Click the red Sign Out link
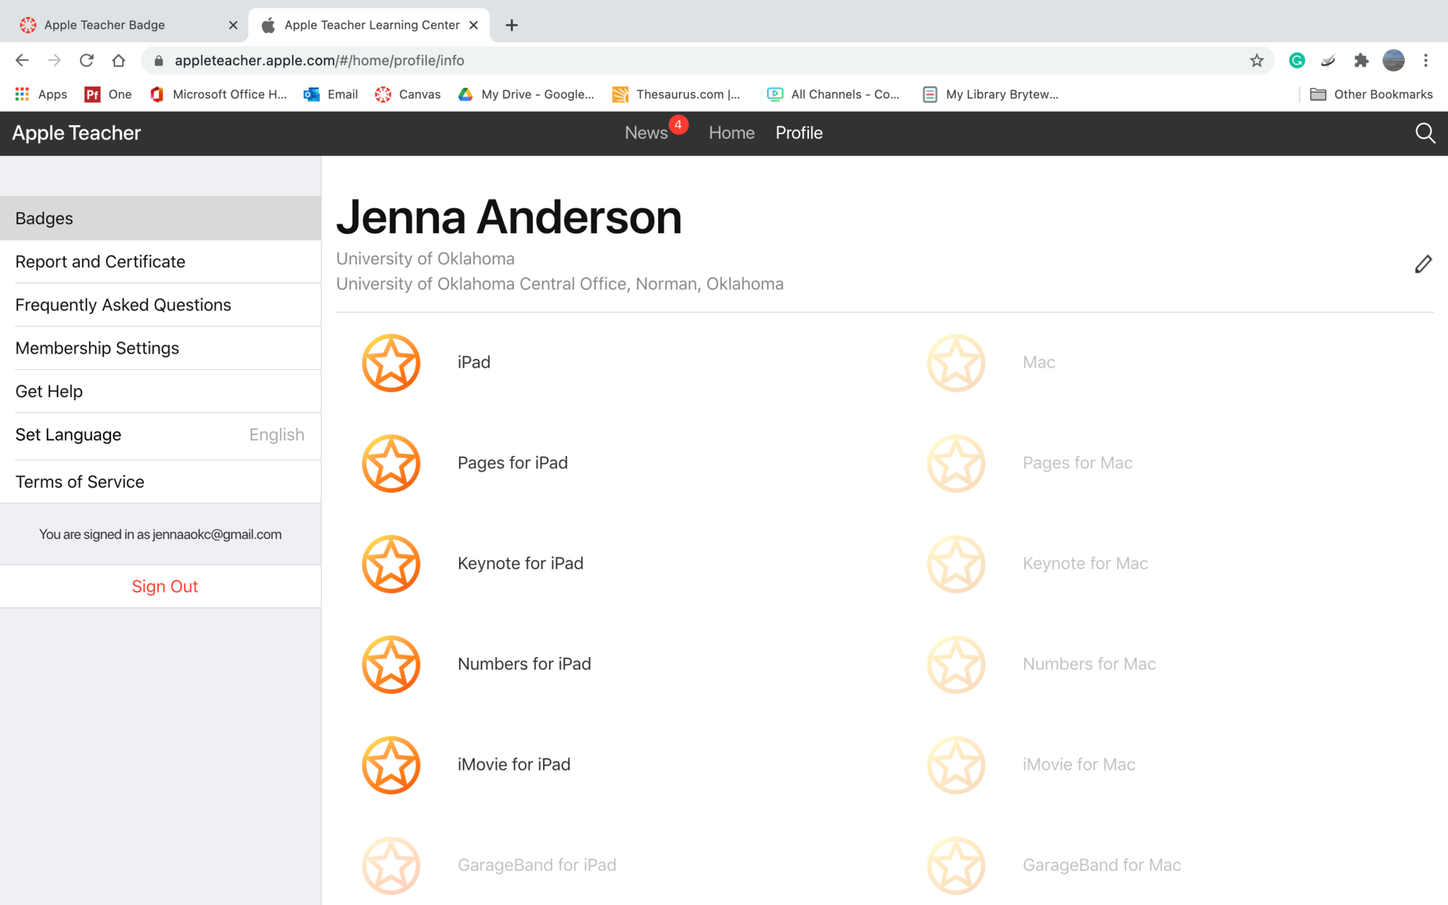1448x905 pixels. [x=164, y=587]
